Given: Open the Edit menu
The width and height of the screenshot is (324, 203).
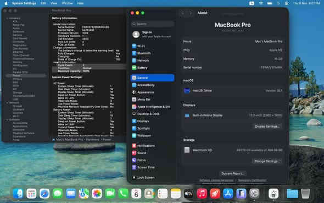Looking at the screenshot, I should tap(43, 3).
